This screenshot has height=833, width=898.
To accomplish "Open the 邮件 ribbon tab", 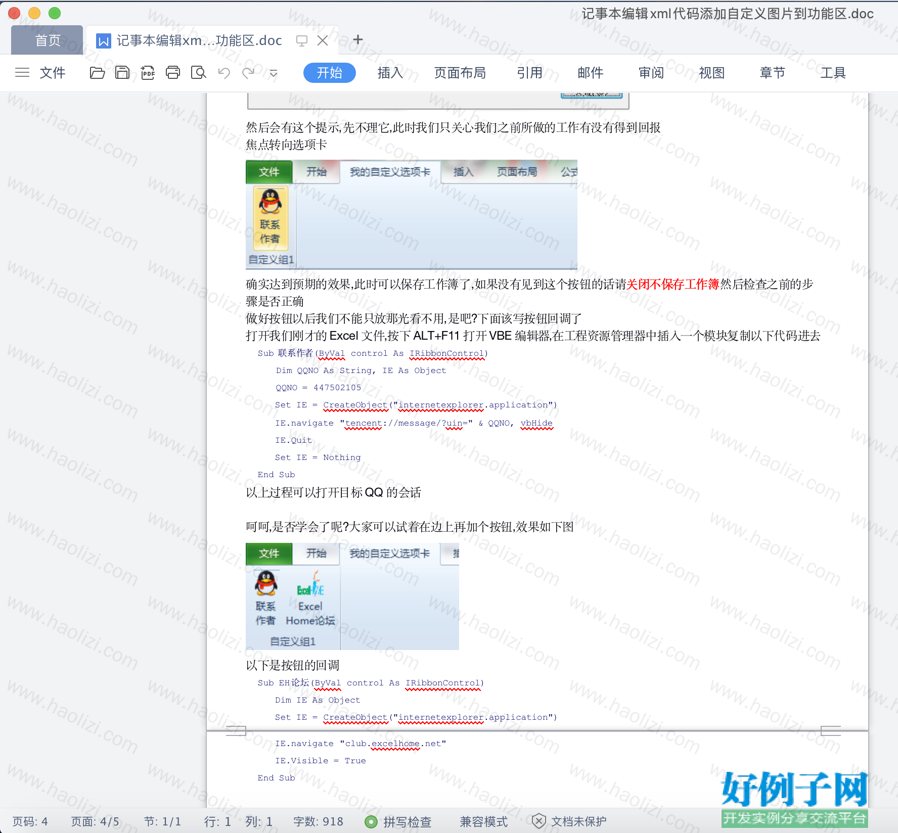I will (591, 73).
